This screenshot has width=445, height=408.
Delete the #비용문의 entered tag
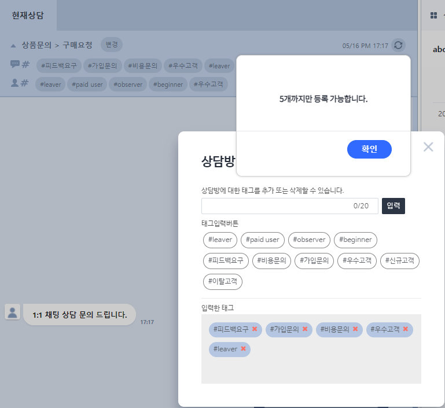(355, 329)
